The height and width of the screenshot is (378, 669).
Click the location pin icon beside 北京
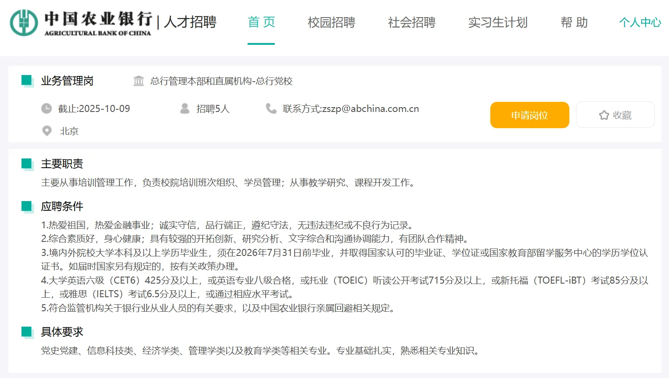point(47,131)
